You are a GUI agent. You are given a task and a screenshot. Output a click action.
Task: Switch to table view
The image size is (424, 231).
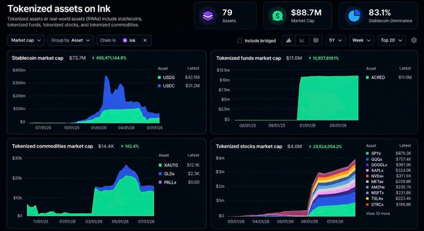click(316, 41)
